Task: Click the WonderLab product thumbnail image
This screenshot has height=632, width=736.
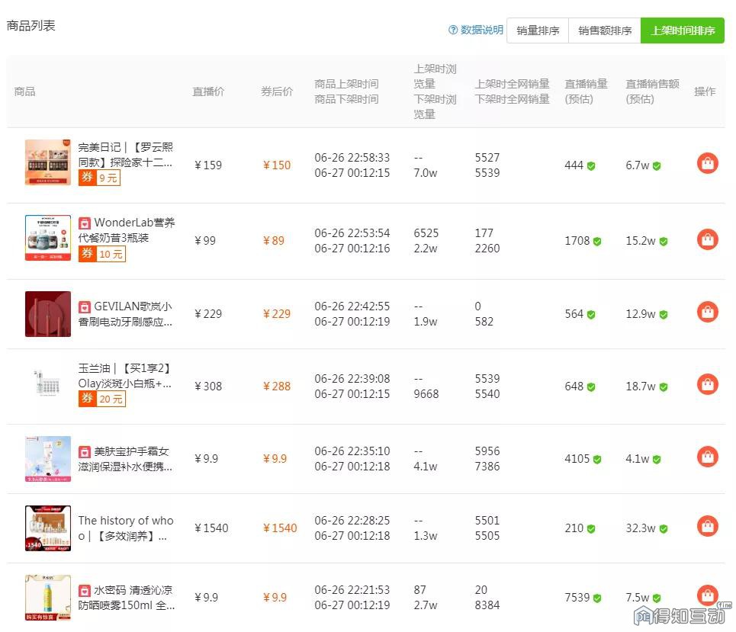Action: 48,238
